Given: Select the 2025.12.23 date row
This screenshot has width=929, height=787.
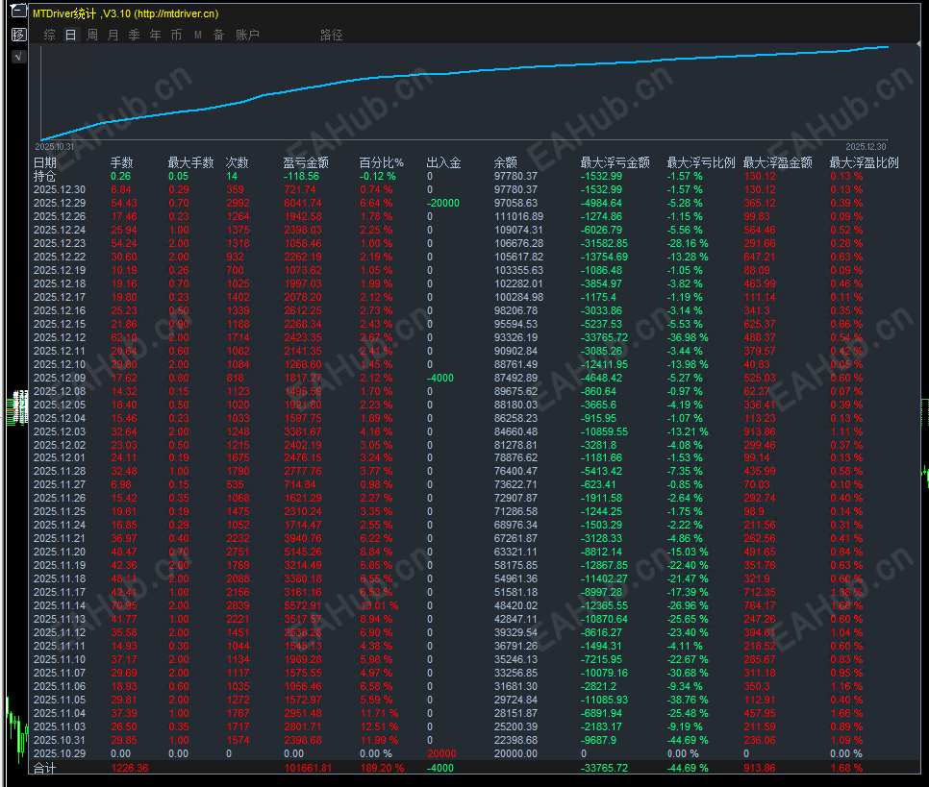Looking at the screenshot, I should [x=60, y=243].
